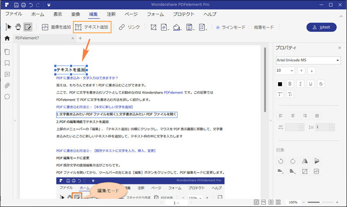Align text right
This screenshot has height=207, width=347.
(305, 116)
